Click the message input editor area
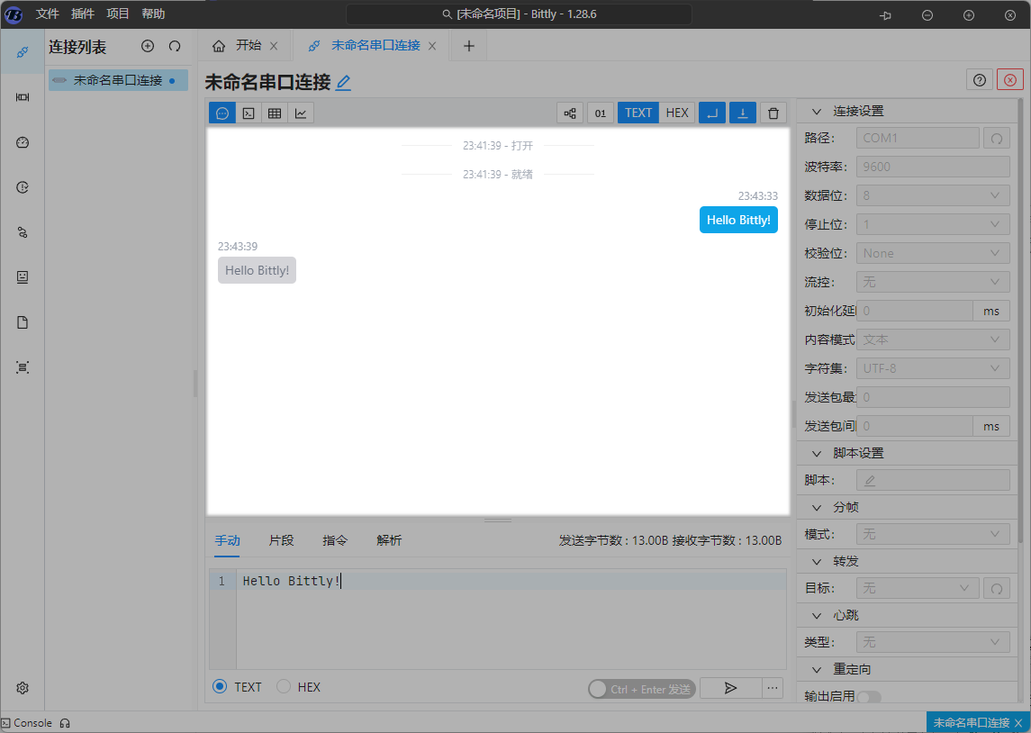 (510, 621)
